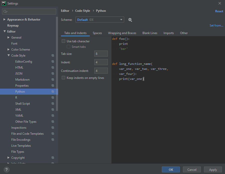Open Live Templates settings
The width and height of the screenshot is (225, 174).
(21, 146)
